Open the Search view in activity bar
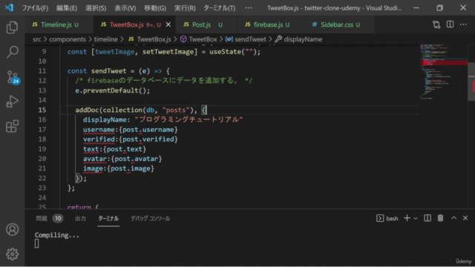Image resolution: width=475 pixels, height=267 pixels. [12, 52]
